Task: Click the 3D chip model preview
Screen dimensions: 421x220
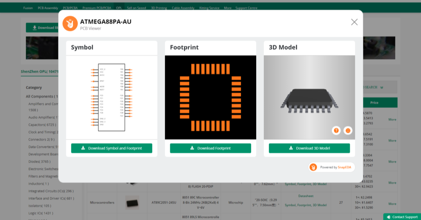Action: 309,97
